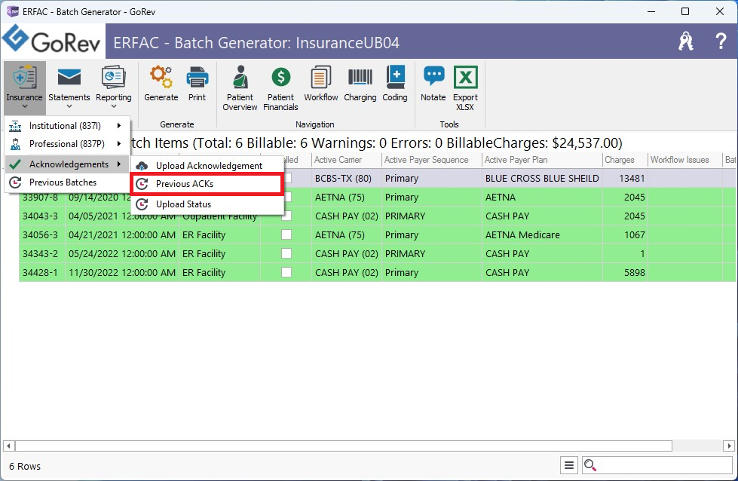Select BLUE CROSS BLUE SHEILD plan cell
This screenshot has width=738, height=481.
(x=542, y=179)
